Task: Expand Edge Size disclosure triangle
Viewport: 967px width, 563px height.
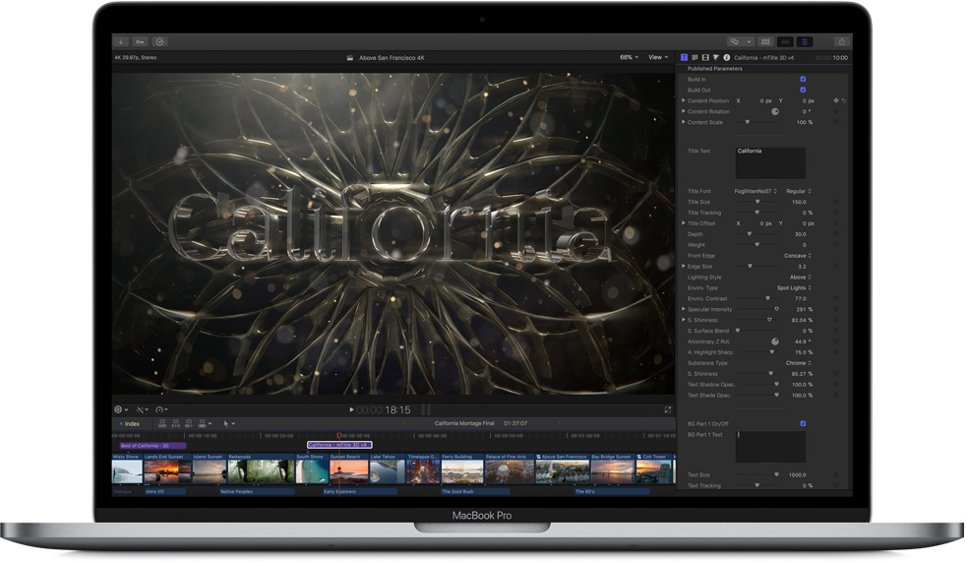Action: (x=684, y=266)
